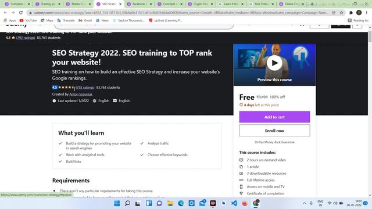
Task: Open 792 ratings link in sticky top bar
Action: [x=26, y=38]
